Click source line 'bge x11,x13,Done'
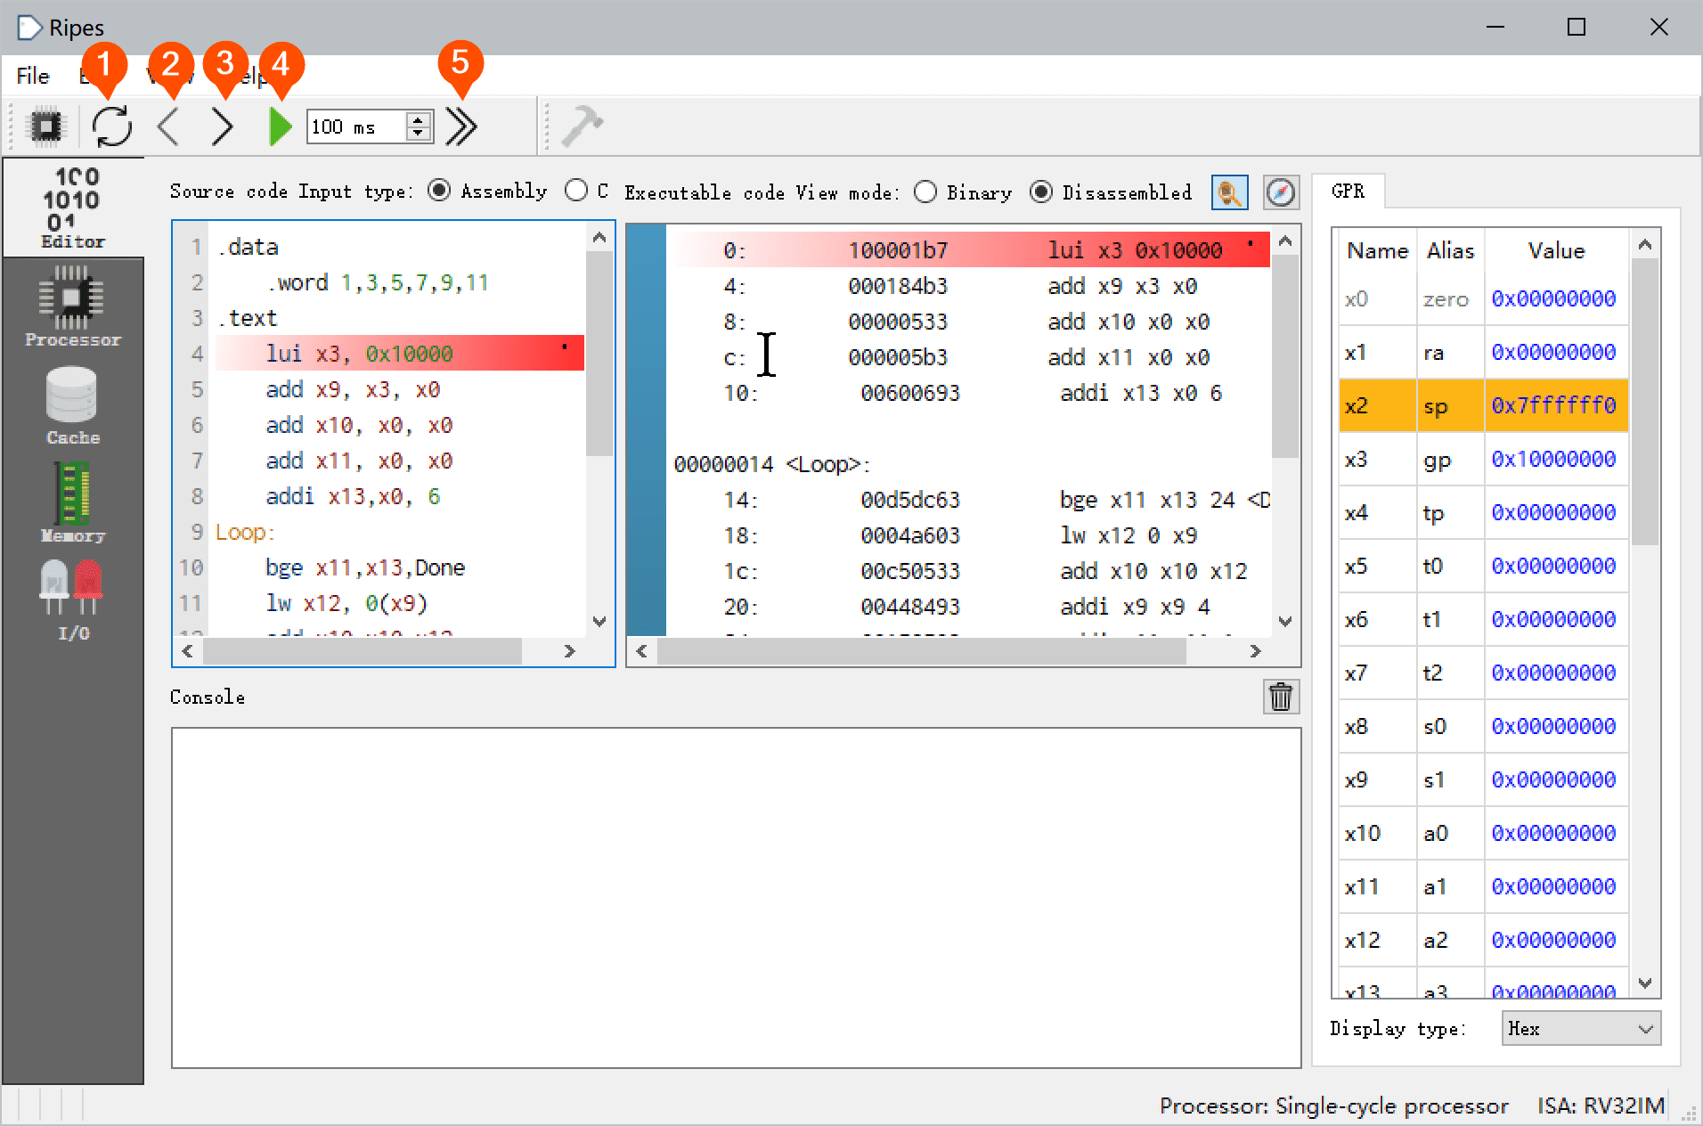 coord(365,567)
